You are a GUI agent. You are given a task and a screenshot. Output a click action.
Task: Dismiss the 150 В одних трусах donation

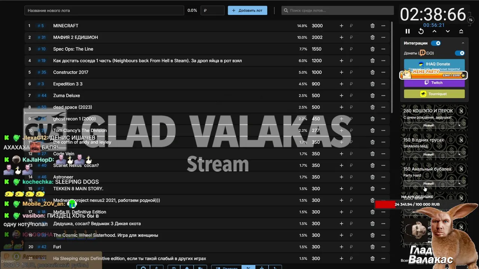click(x=461, y=140)
